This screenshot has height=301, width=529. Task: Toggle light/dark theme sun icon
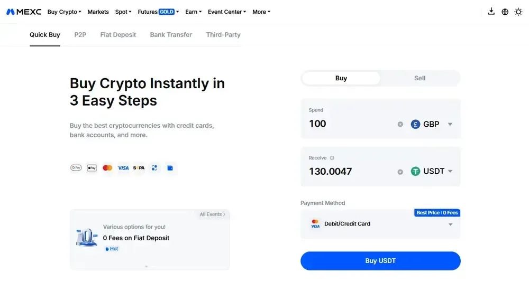518,12
